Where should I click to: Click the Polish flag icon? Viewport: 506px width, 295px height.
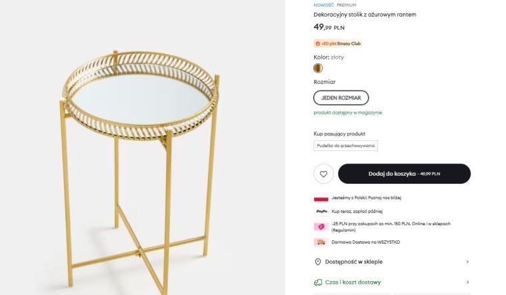coord(321,198)
